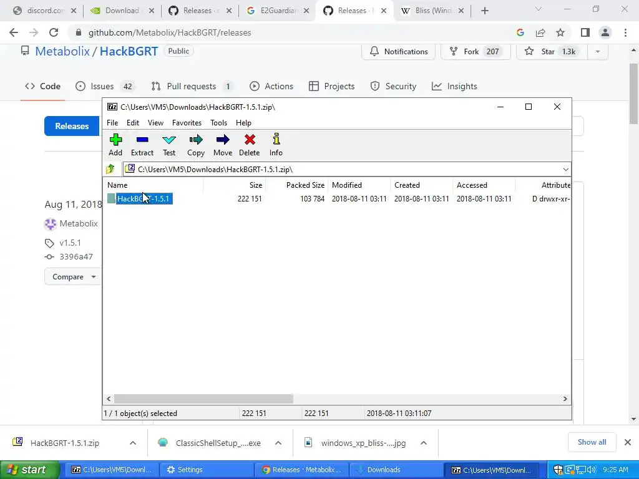Click the GitHub Notifications button

tap(399, 51)
